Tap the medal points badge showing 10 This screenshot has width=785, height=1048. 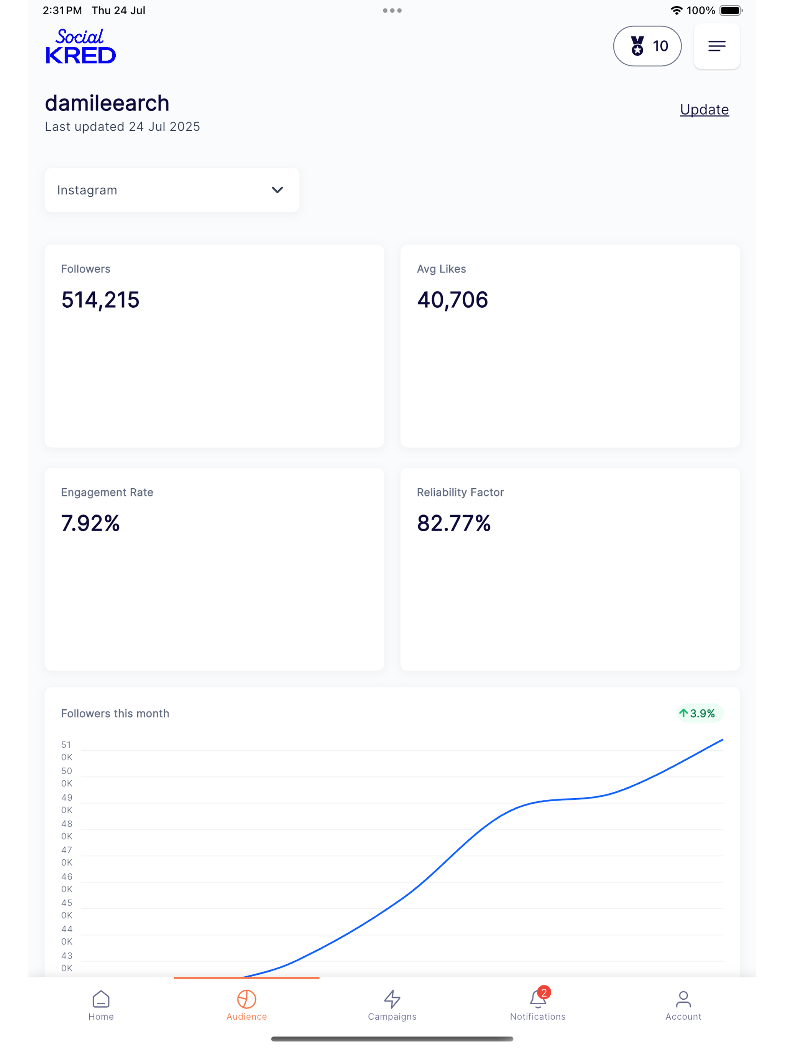click(647, 46)
